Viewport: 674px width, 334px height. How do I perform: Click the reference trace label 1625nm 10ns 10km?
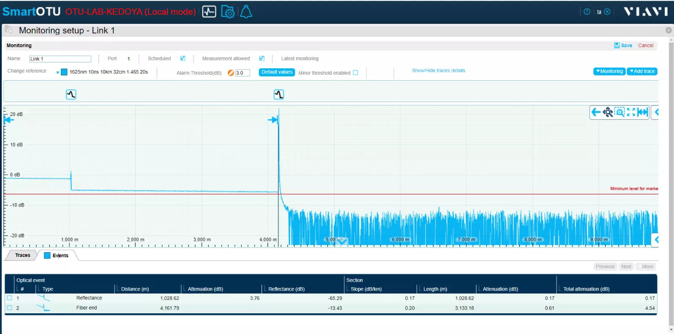coord(109,72)
